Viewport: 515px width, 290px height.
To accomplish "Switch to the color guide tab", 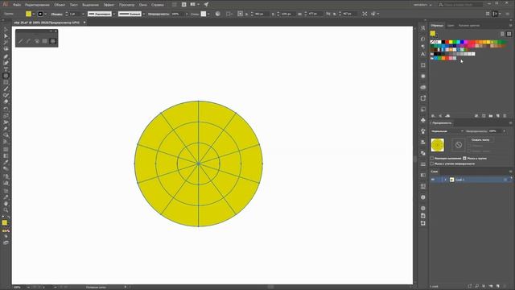I will (x=469, y=25).
